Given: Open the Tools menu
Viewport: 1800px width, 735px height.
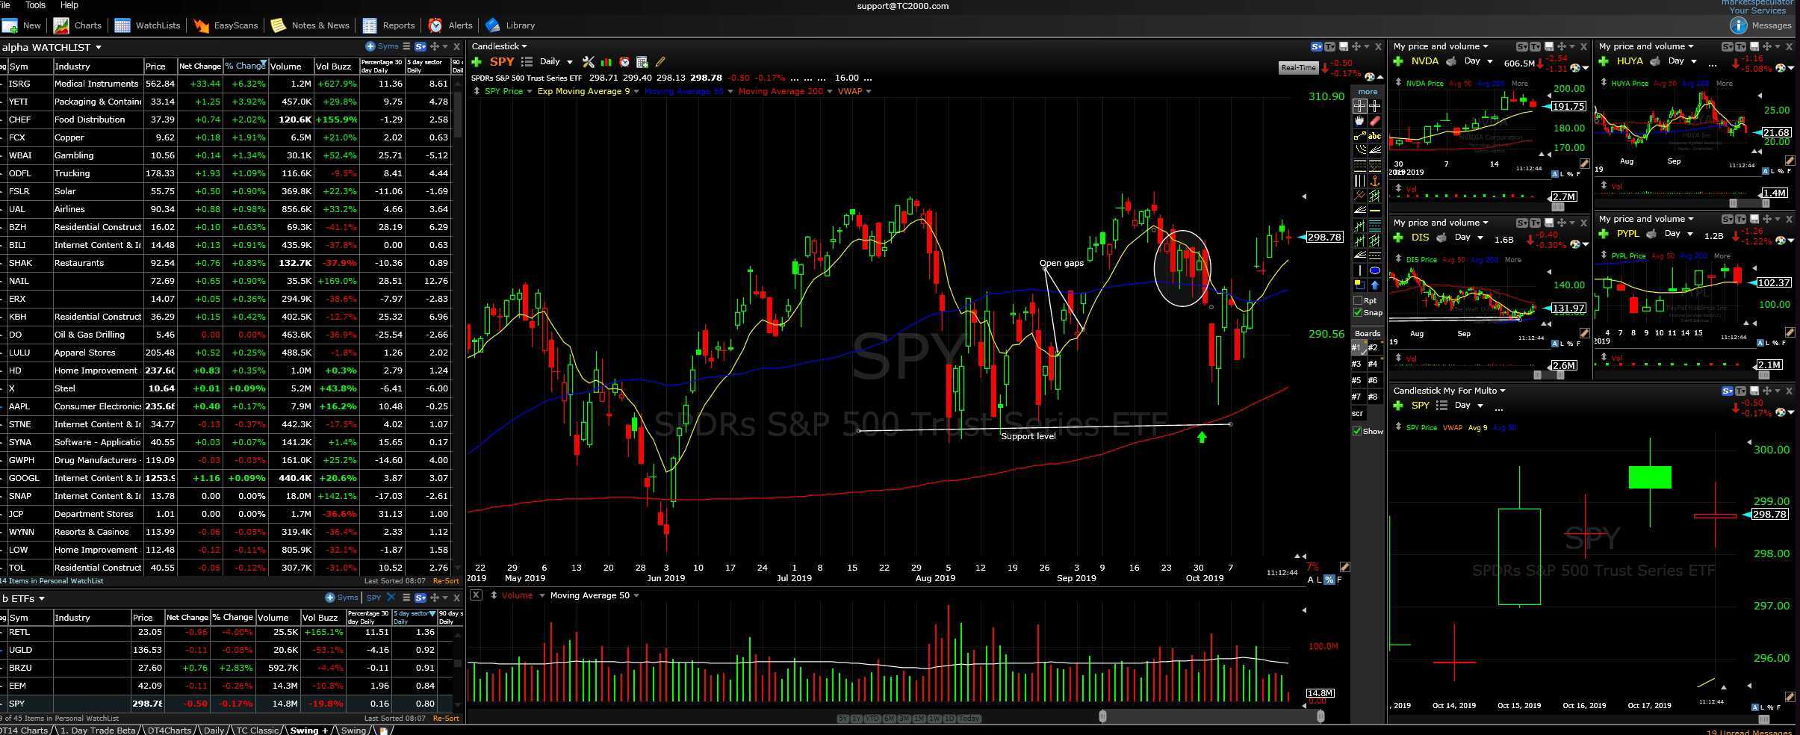Looking at the screenshot, I should coord(35,5).
